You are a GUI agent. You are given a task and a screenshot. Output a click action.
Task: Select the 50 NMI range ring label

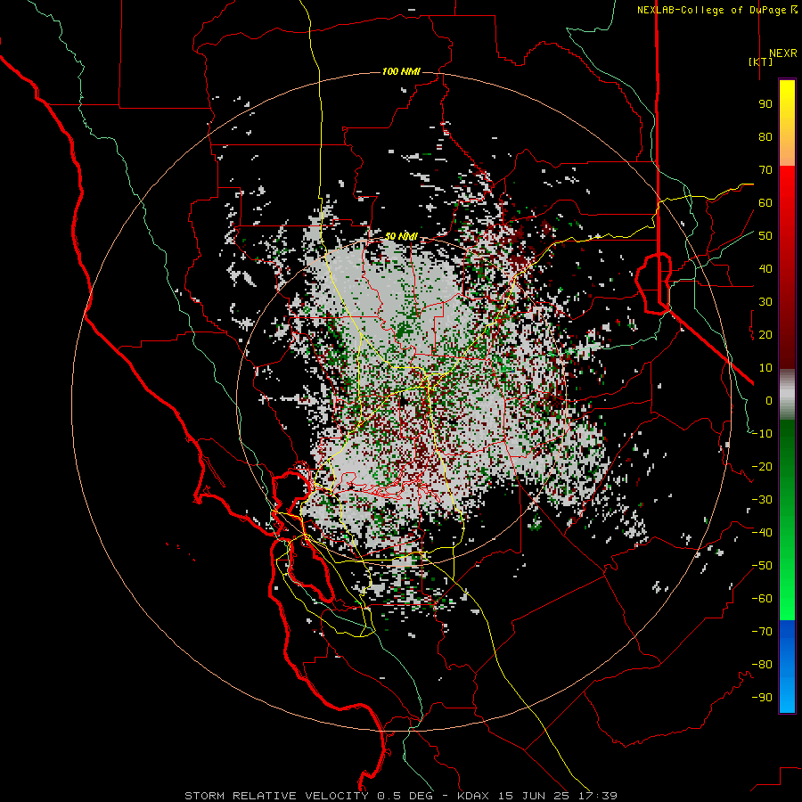tap(401, 236)
